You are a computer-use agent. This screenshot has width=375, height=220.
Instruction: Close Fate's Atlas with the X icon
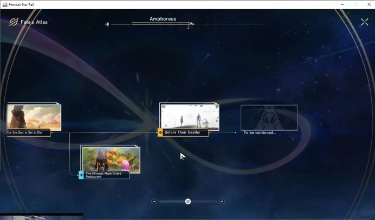coord(364,22)
